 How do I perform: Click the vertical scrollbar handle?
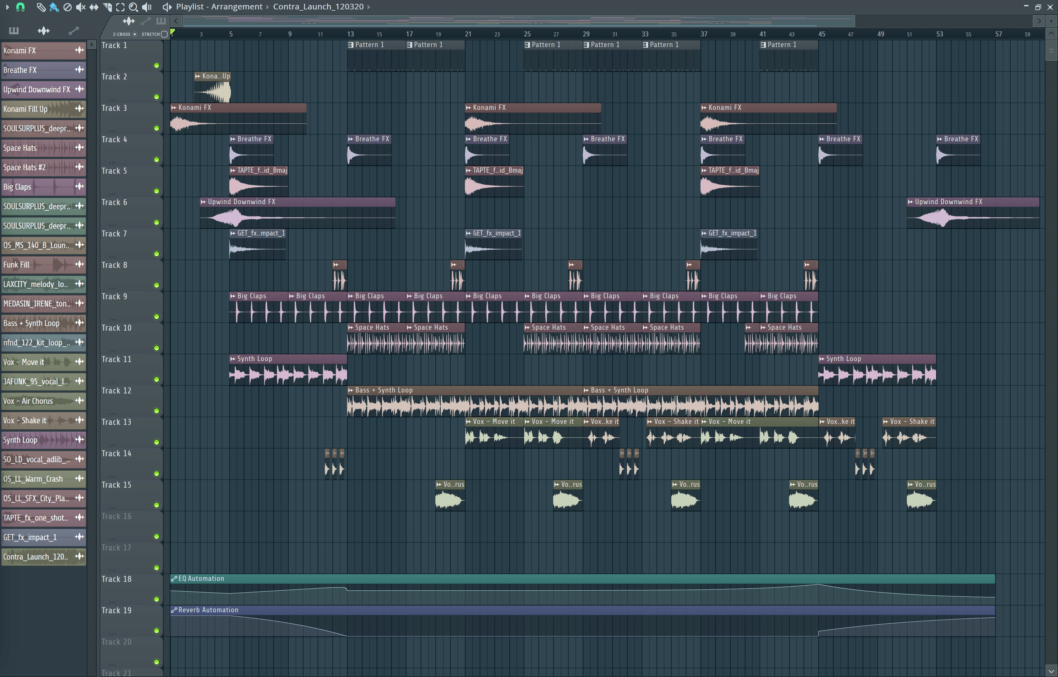[x=1051, y=51]
